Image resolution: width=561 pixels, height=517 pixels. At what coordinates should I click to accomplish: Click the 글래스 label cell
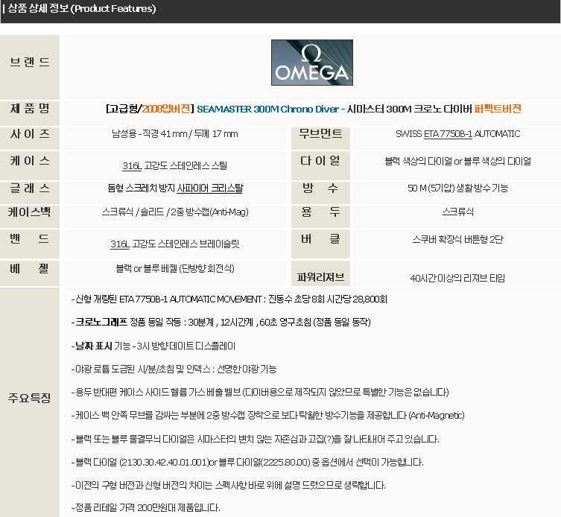click(30, 188)
